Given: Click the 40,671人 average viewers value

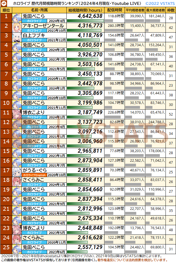Looking at the screenshot, I should 137,170.
